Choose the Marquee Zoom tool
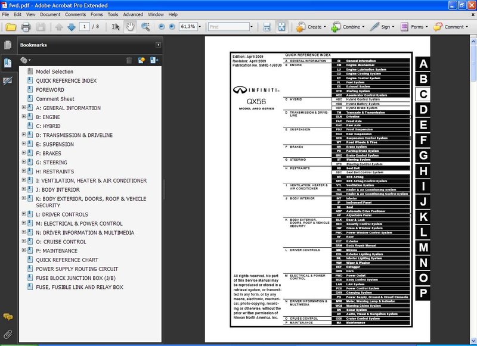This screenshot has height=346, width=477. 144,27
